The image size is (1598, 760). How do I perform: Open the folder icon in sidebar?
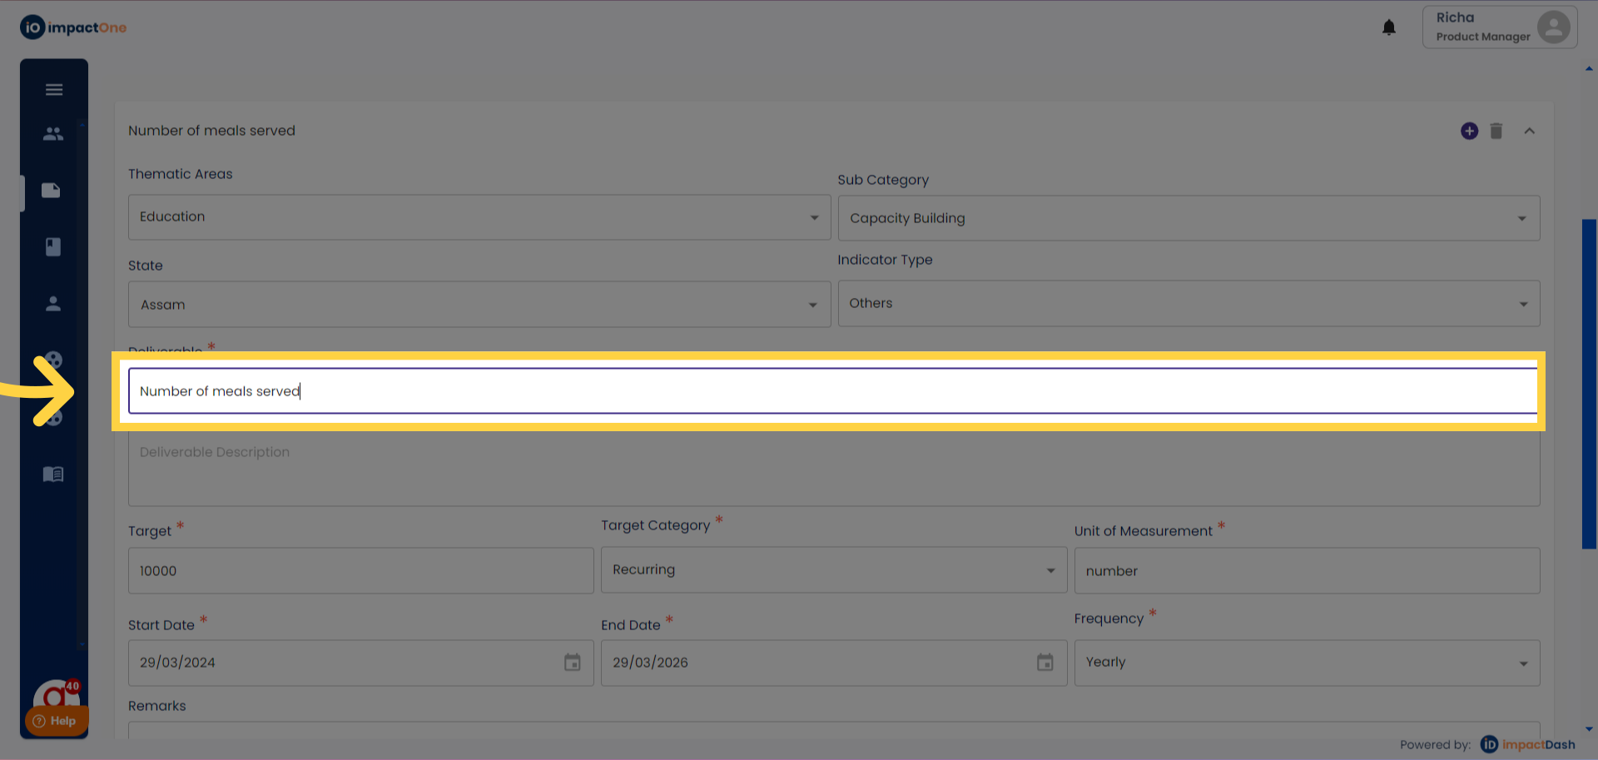[x=52, y=191]
